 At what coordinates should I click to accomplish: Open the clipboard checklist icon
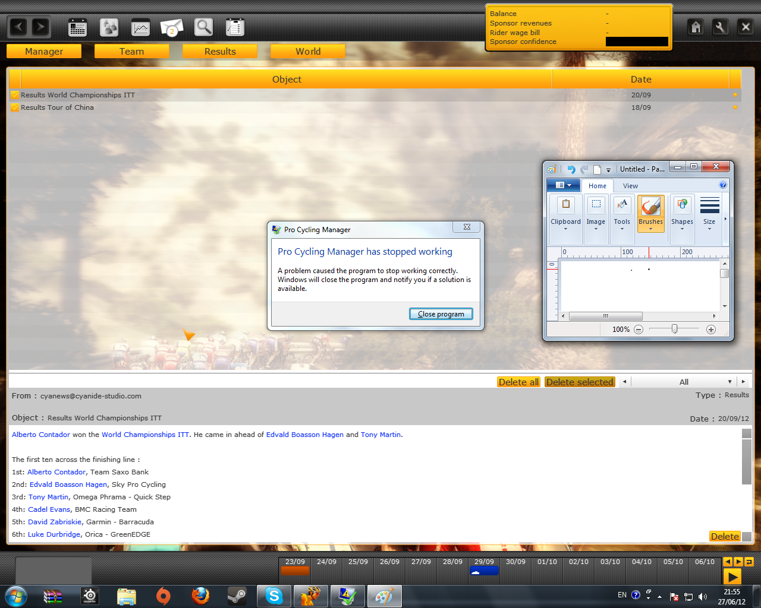click(235, 27)
